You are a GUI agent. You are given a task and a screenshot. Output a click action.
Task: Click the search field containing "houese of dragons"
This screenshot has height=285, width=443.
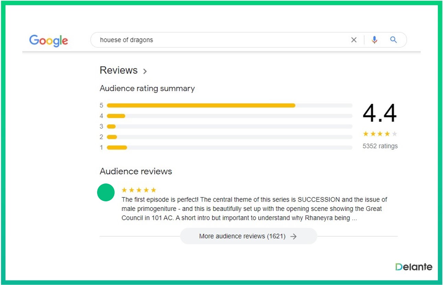point(220,40)
